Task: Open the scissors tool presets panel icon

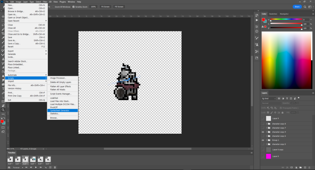Action: pos(257,51)
